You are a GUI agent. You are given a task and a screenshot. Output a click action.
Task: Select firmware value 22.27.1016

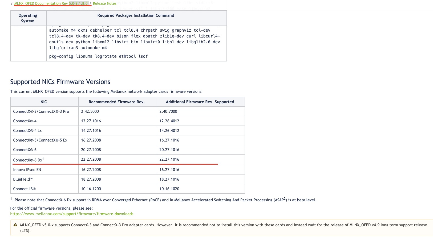click(x=169, y=159)
